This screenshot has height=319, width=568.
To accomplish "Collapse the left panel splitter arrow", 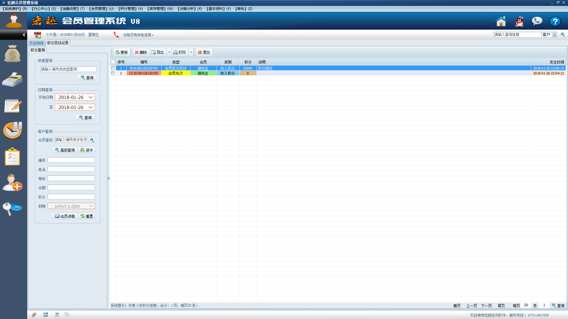I will (x=109, y=178).
